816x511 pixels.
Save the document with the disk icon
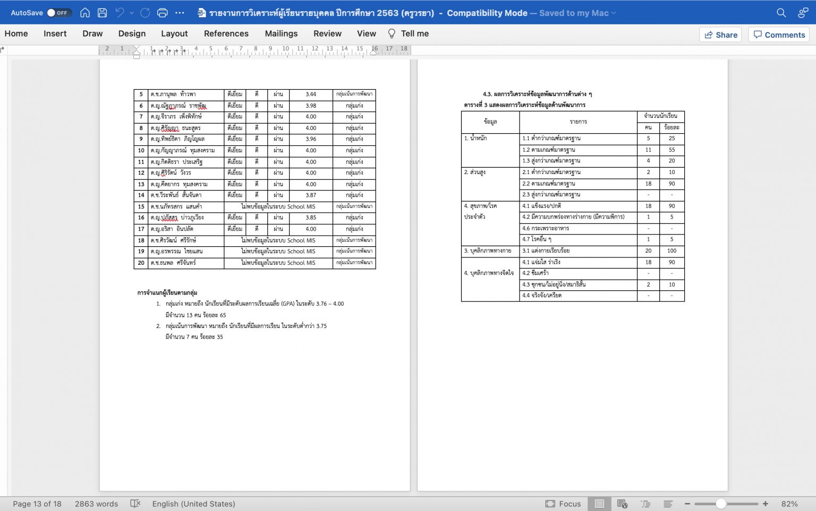(103, 13)
